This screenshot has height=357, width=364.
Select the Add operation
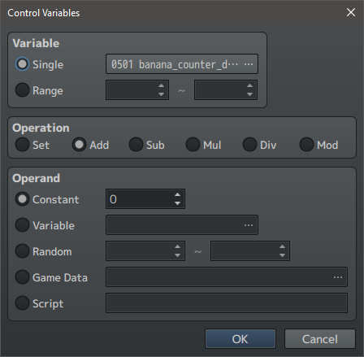click(x=79, y=144)
